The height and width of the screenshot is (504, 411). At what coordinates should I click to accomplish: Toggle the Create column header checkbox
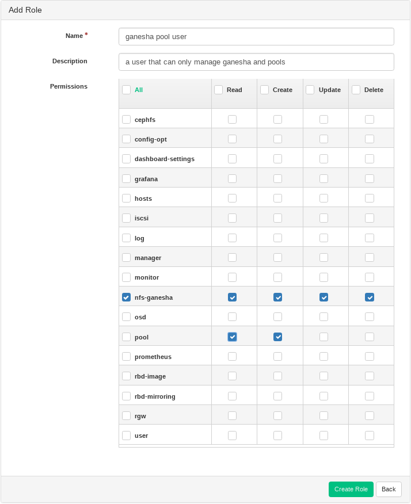265,90
